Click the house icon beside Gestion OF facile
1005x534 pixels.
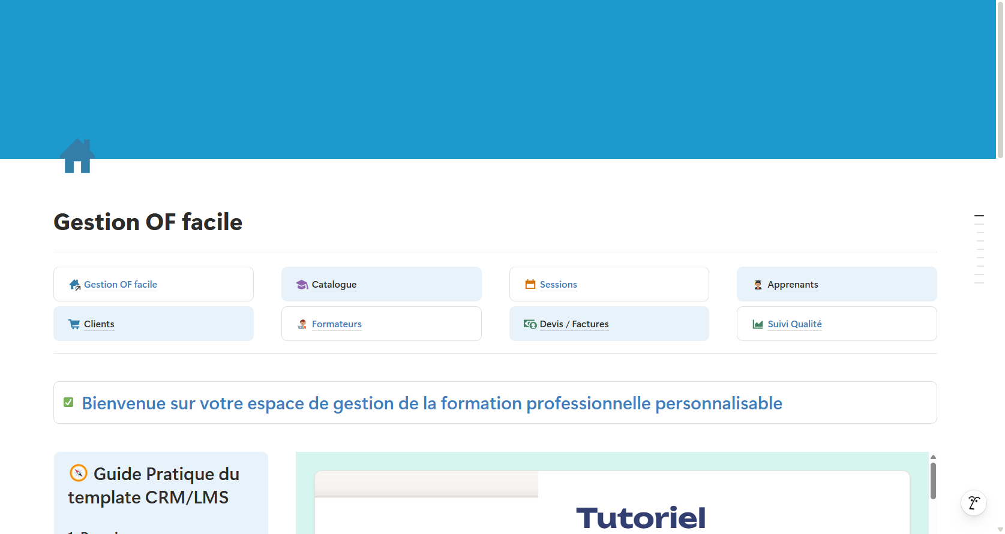[74, 285]
